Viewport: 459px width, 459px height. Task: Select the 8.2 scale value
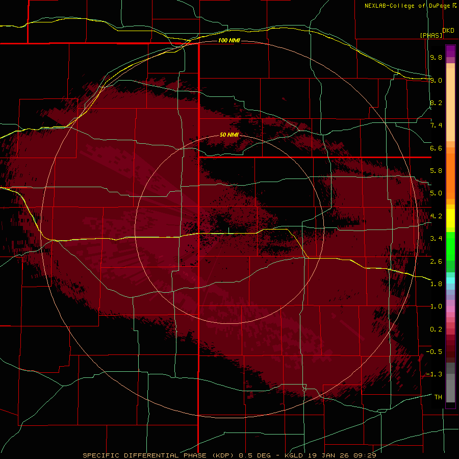tap(436, 103)
